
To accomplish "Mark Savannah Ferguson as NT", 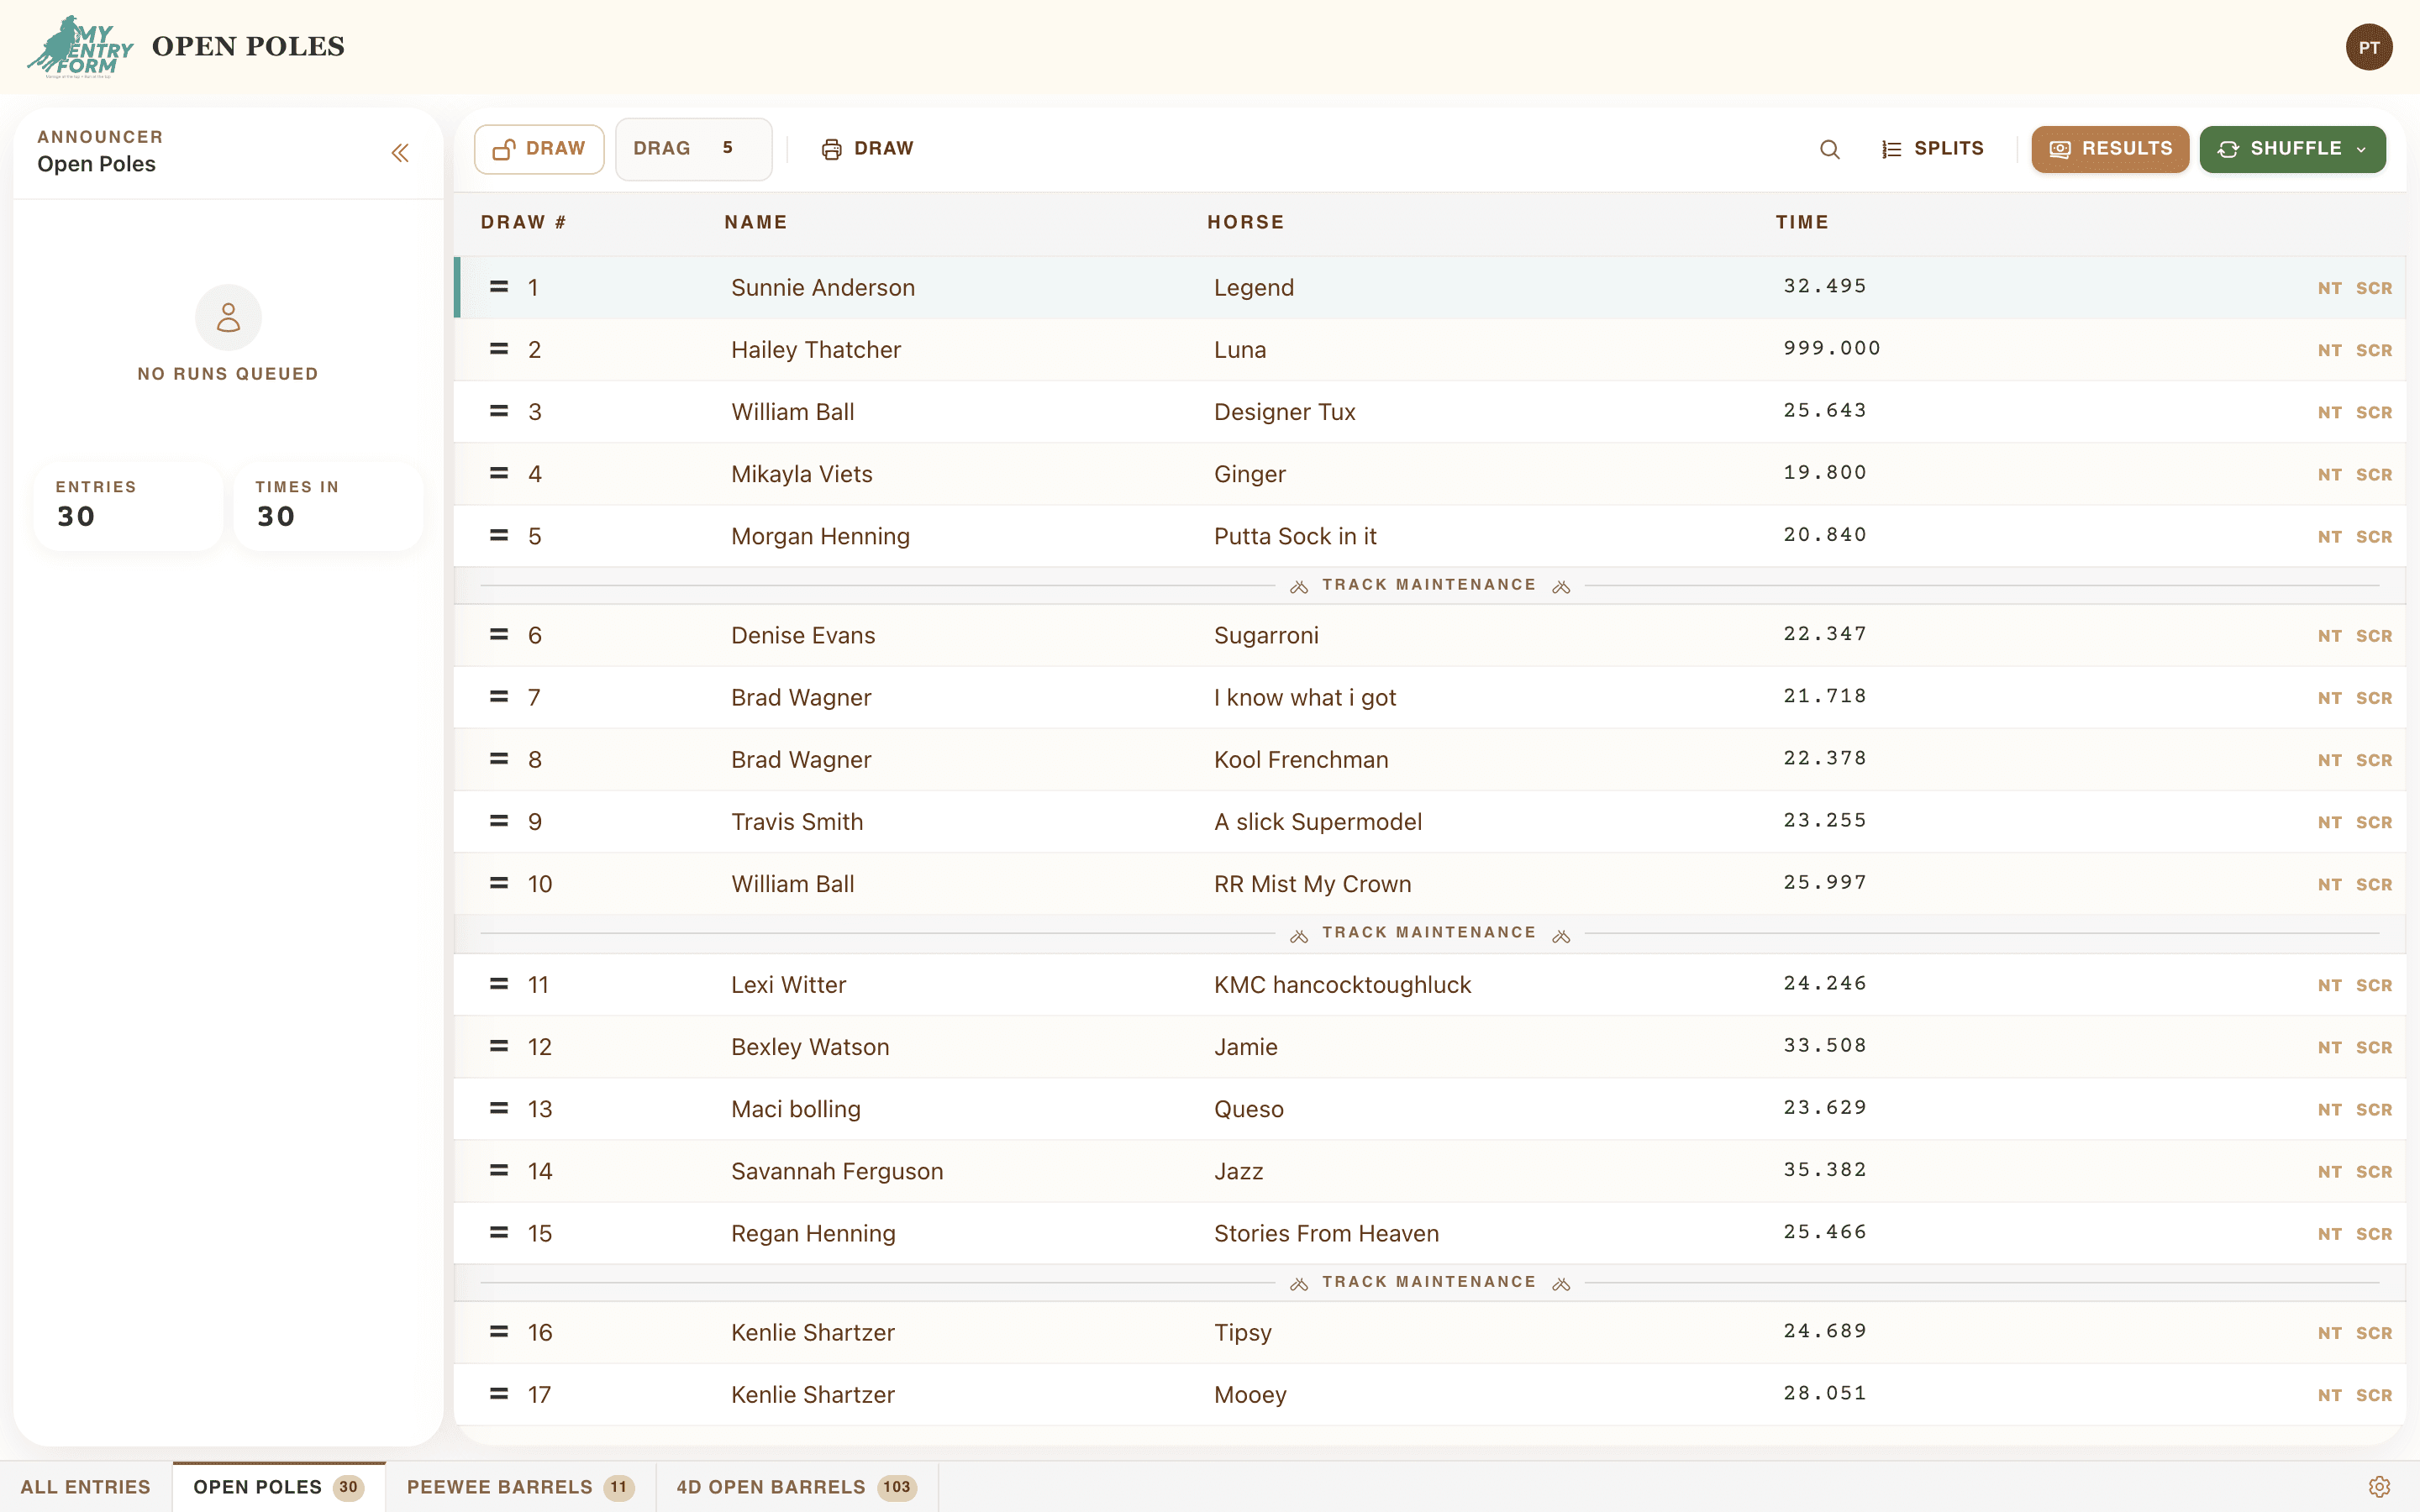I will tap(2329, 1171).
